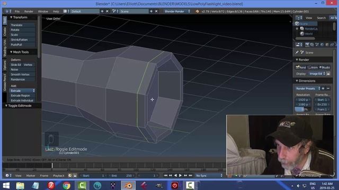The image size is (339, 190).
Task: Open the File menu
Action: (x=17, y=11)
